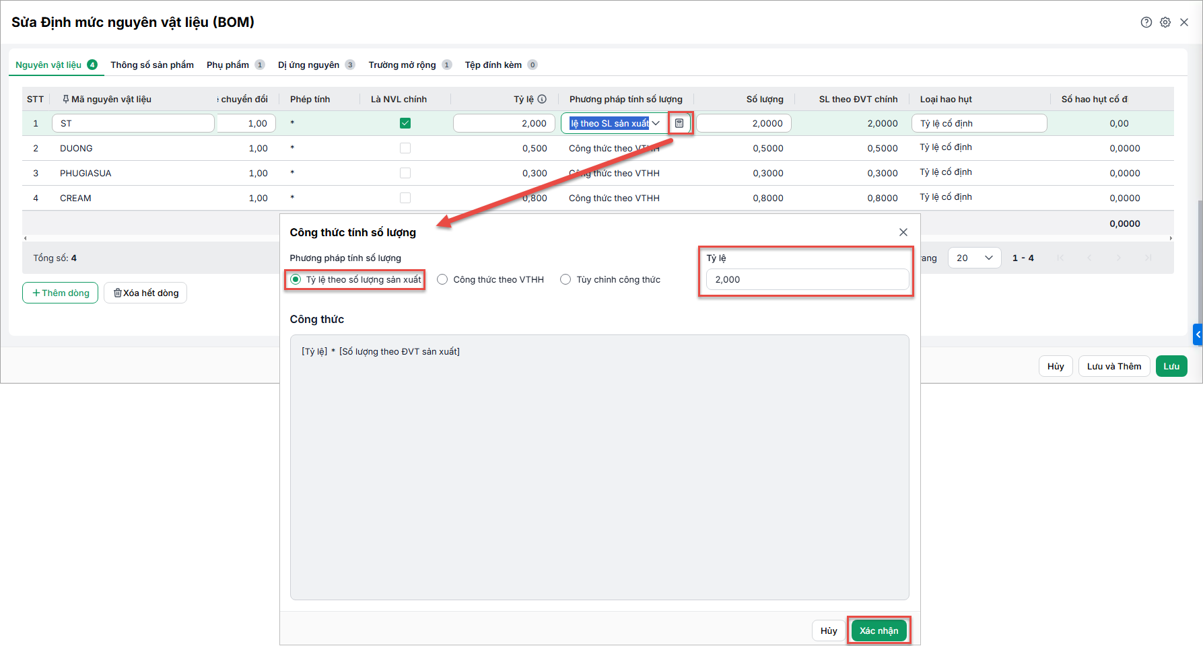Click Xác nhận in the formula dialog
The height and width of the screenshot is (646, 1203).
879,631
